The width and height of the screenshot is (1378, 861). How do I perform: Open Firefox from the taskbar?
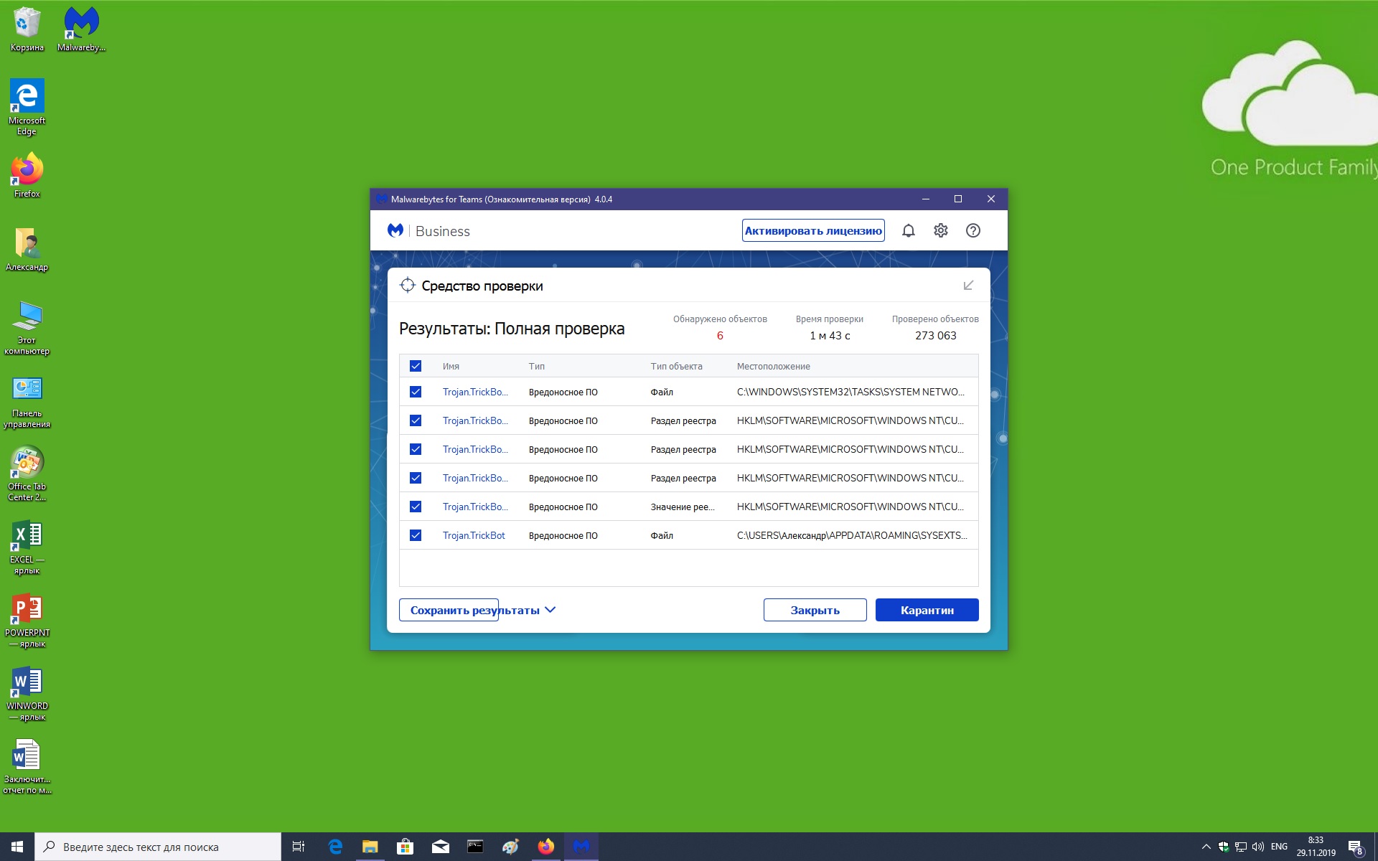pyautogui.click(x=545, y=847)
